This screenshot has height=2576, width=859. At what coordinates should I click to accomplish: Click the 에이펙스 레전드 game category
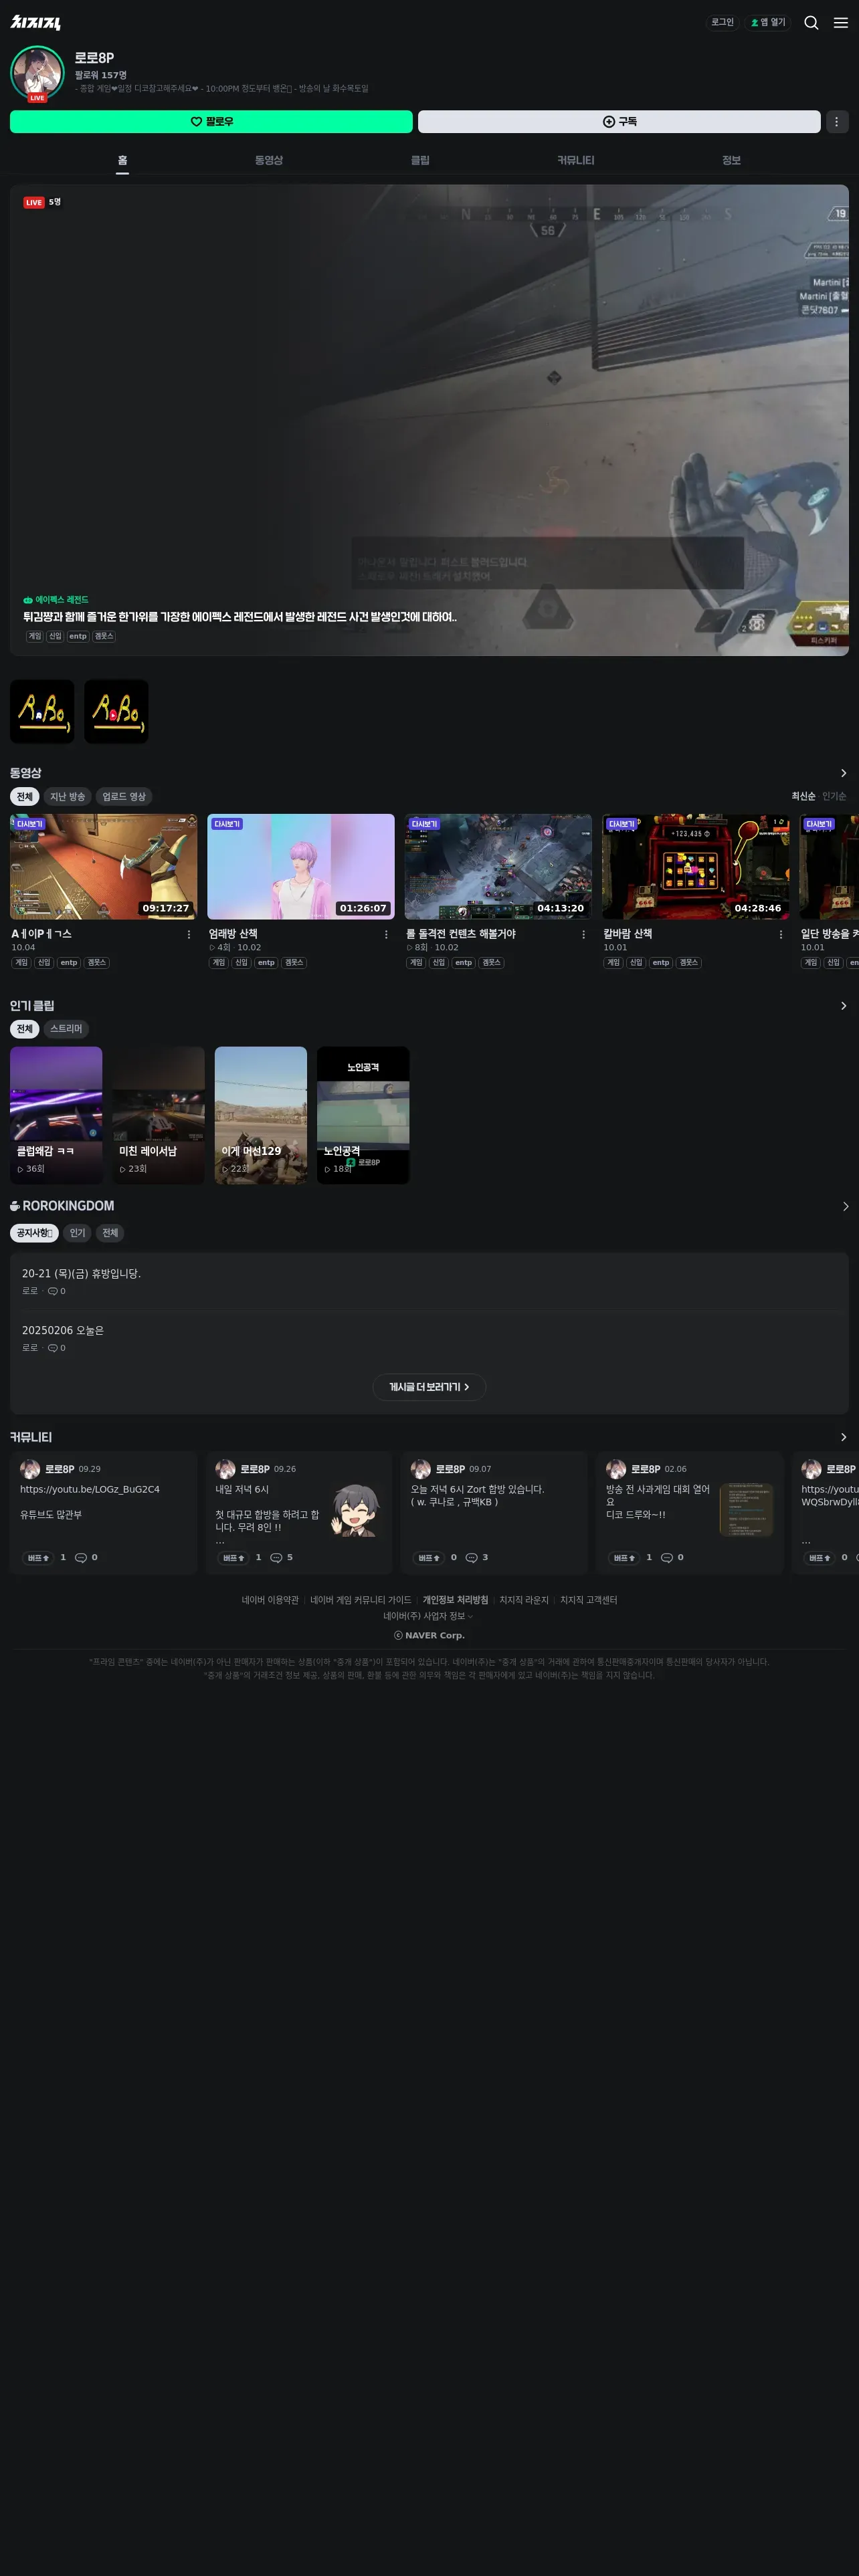[x=56, y=600]
